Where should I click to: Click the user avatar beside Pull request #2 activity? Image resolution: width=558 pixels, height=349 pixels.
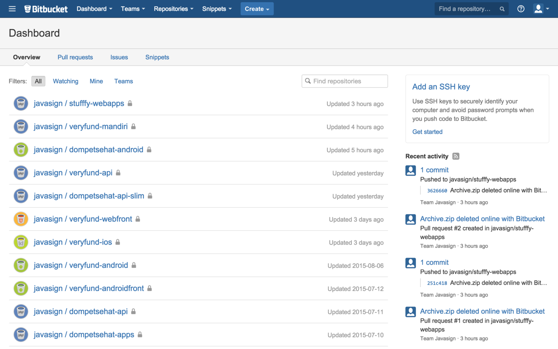click(x=411, y=219)
